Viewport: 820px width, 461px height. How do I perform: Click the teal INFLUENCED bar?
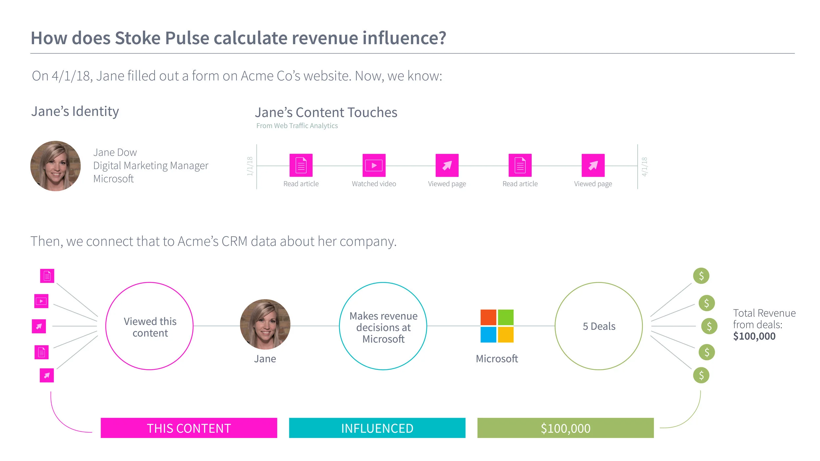377,428
